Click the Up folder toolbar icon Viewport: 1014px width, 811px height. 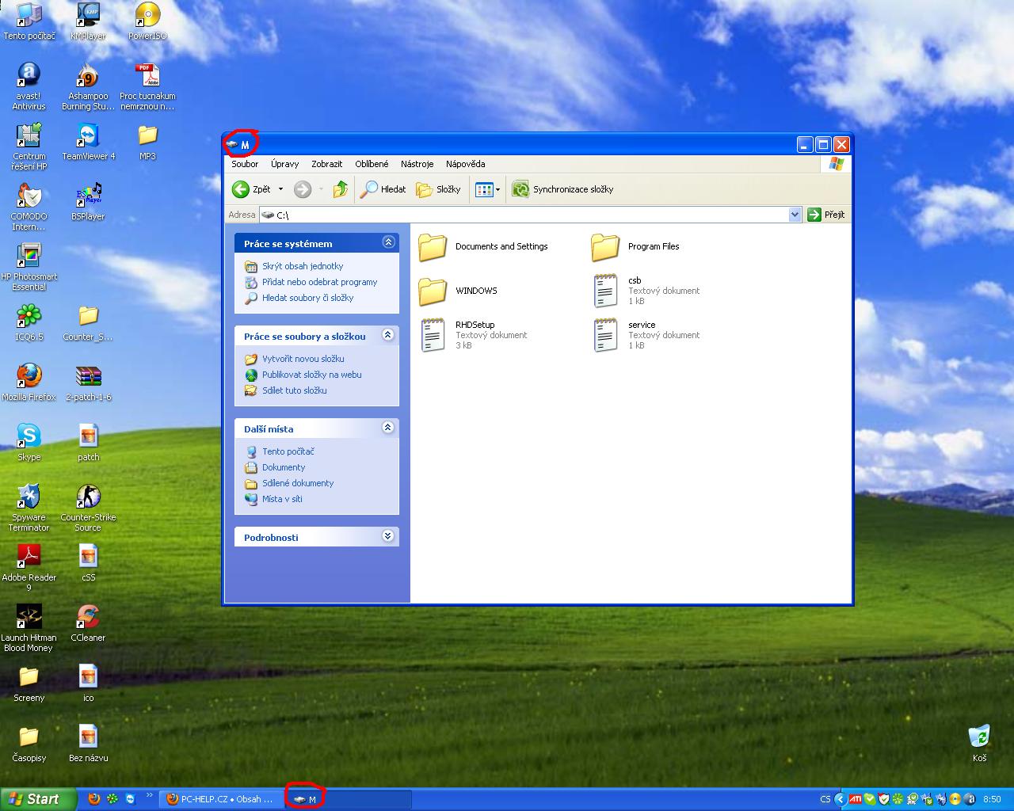(x=341, y=189)
